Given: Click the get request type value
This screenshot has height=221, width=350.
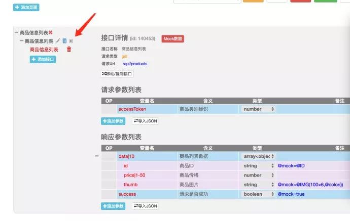Looking at the screenshot, I should (x=124, y=57).
